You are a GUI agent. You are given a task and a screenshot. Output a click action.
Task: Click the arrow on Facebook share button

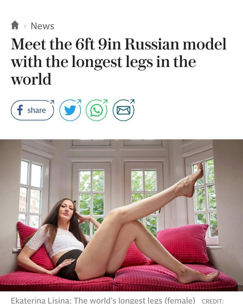(52, 102)
